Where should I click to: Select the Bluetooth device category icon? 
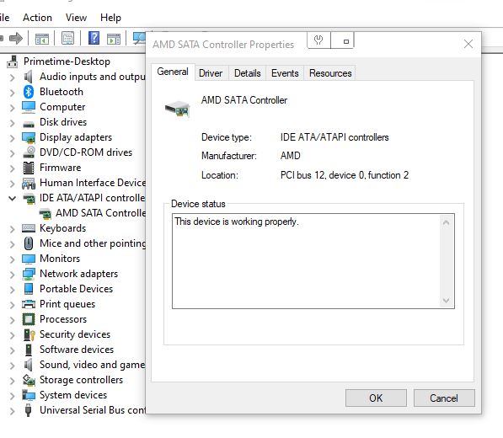[x=29, y=92]
